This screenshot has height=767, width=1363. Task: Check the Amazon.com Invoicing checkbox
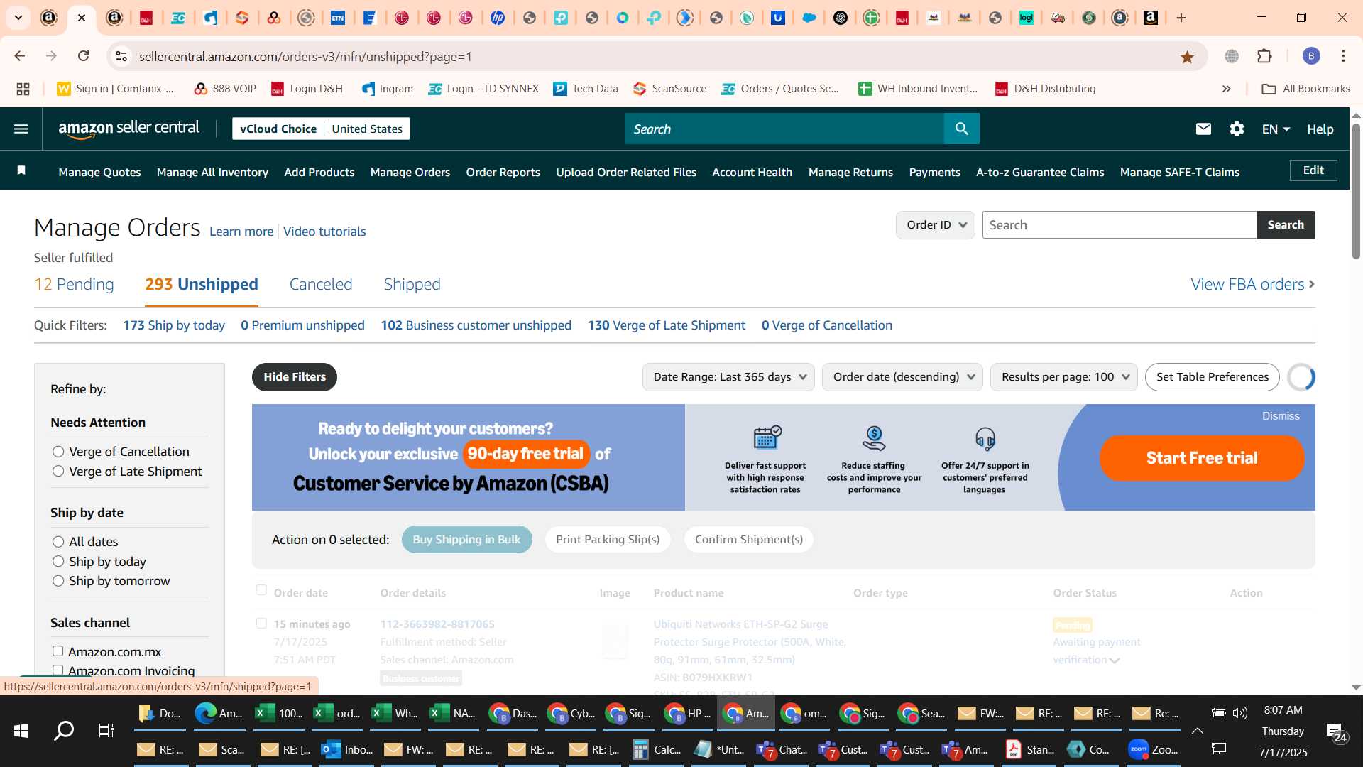click(58, 670)
